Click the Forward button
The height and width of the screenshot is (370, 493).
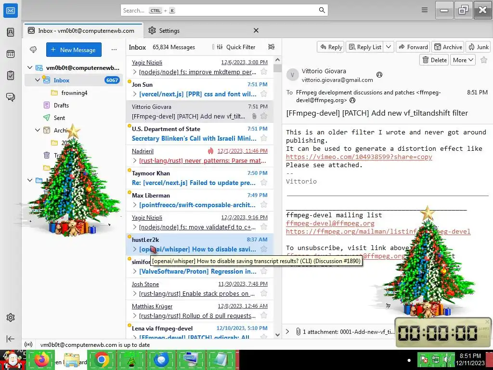413,47
